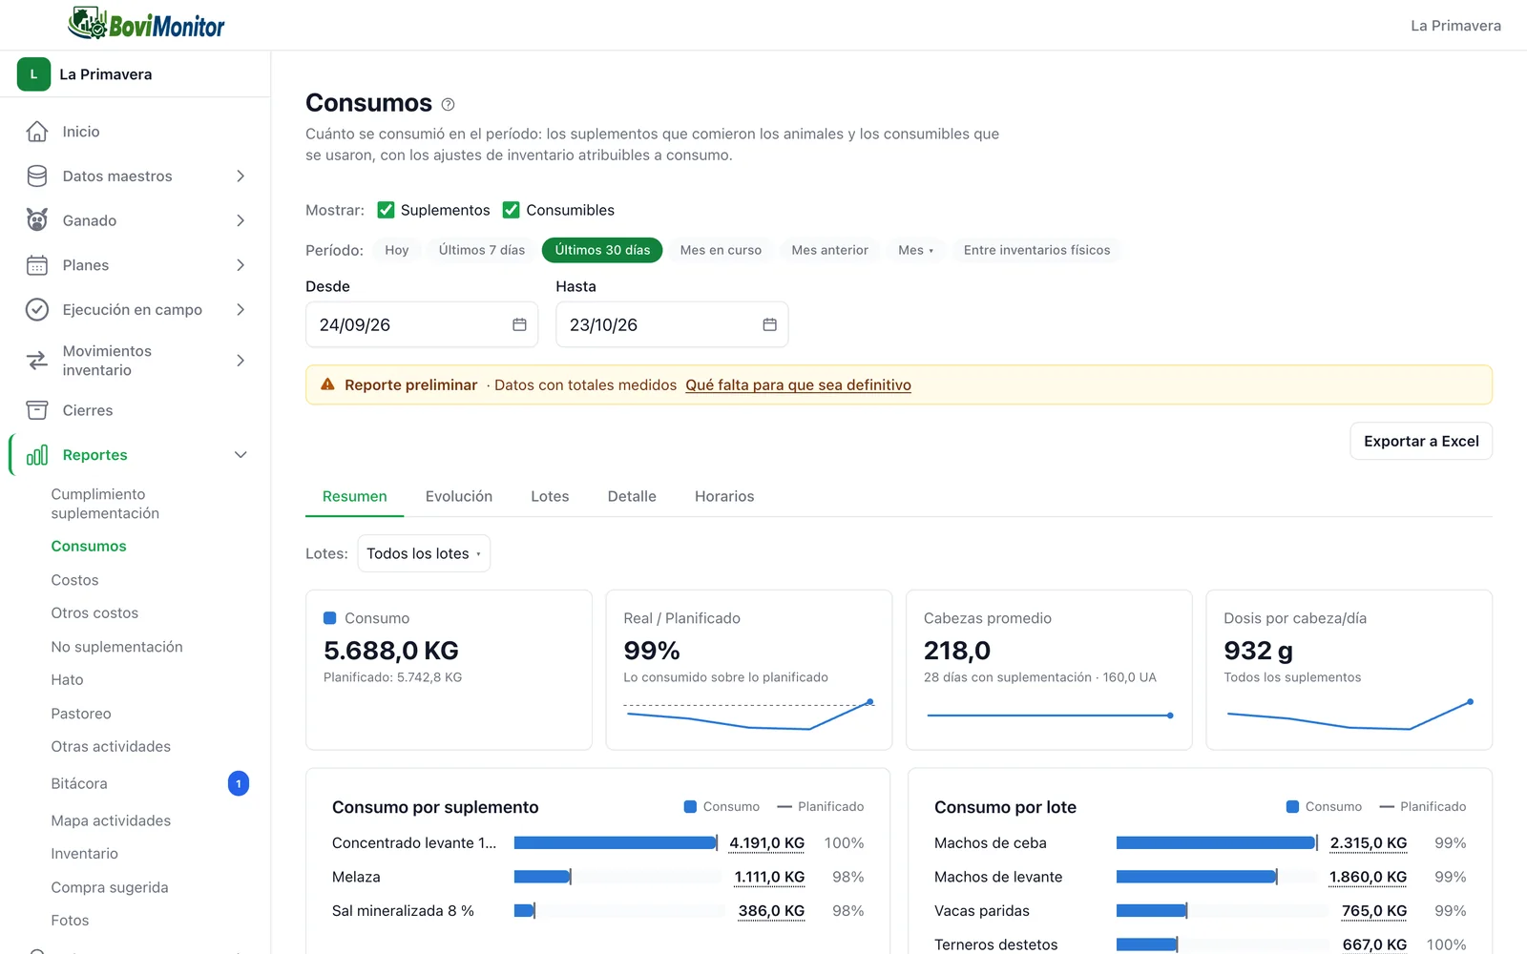Click the Real / Planificado sparkline chart
Image resolution: width=1527 pixels, height=954 pixels.
[749, 715]
